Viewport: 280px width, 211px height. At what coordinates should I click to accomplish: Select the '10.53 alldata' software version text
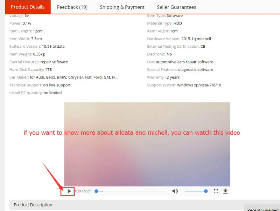[53, 47]
